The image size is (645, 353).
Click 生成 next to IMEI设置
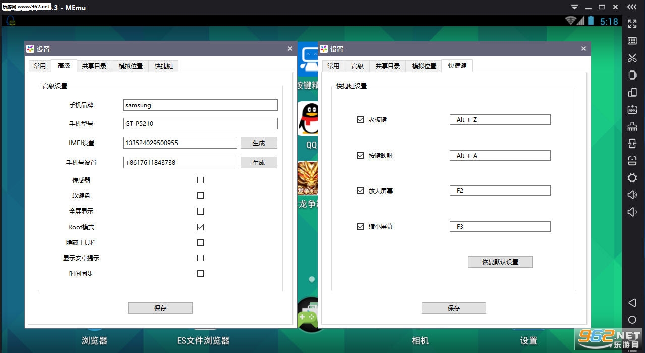(259, 143)
